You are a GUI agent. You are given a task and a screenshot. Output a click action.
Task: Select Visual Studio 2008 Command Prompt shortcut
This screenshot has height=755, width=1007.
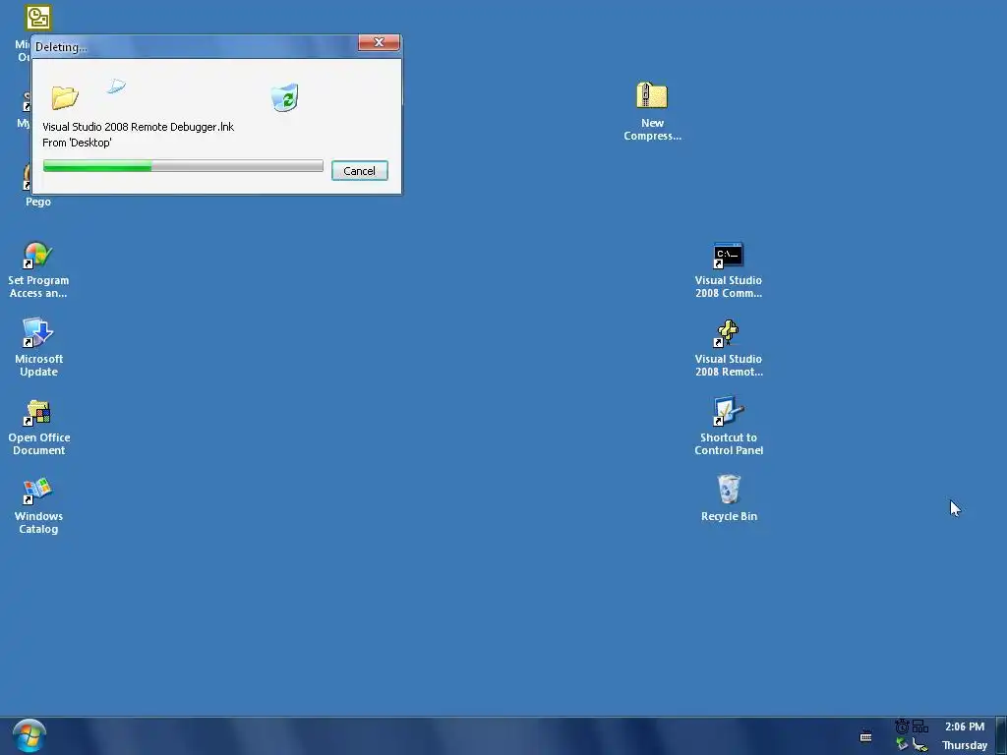tap(729, 256)
